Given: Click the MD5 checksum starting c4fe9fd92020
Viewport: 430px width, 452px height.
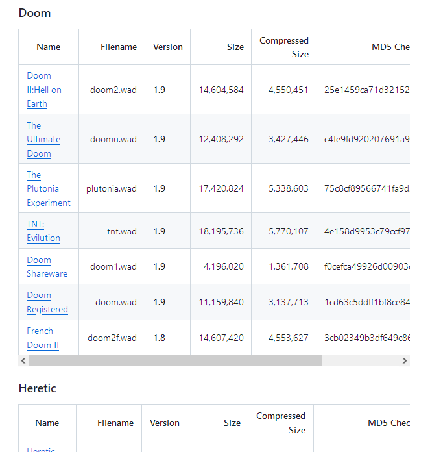Looking at the screenshot, I should (367, 139).
